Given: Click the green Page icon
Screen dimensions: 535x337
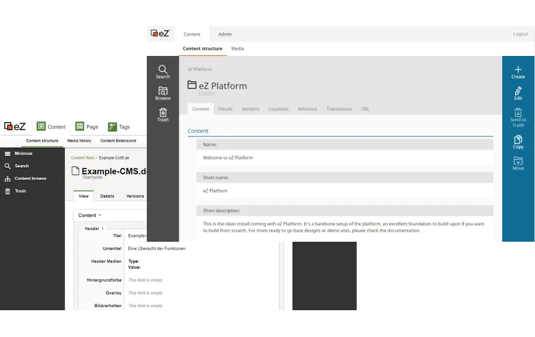Looking at the screenshot, I should click(80, 126).
